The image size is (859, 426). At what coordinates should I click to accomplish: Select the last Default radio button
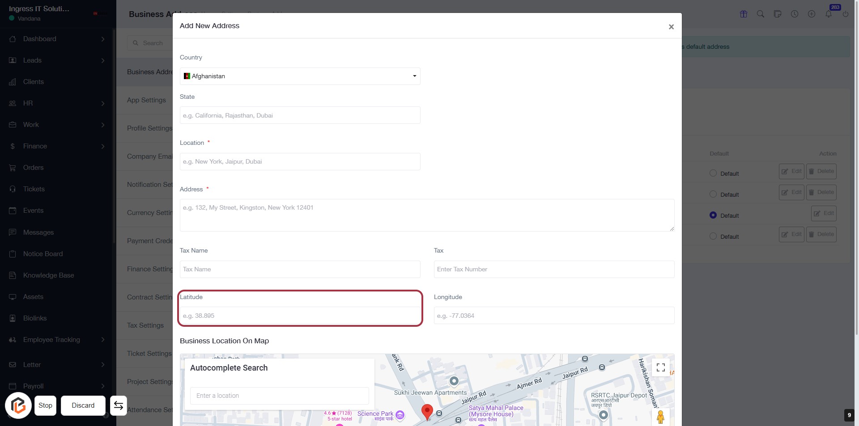pos(713,236)
